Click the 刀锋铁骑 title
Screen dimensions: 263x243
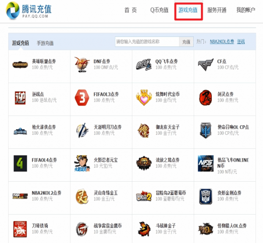[x=40, y=225]
